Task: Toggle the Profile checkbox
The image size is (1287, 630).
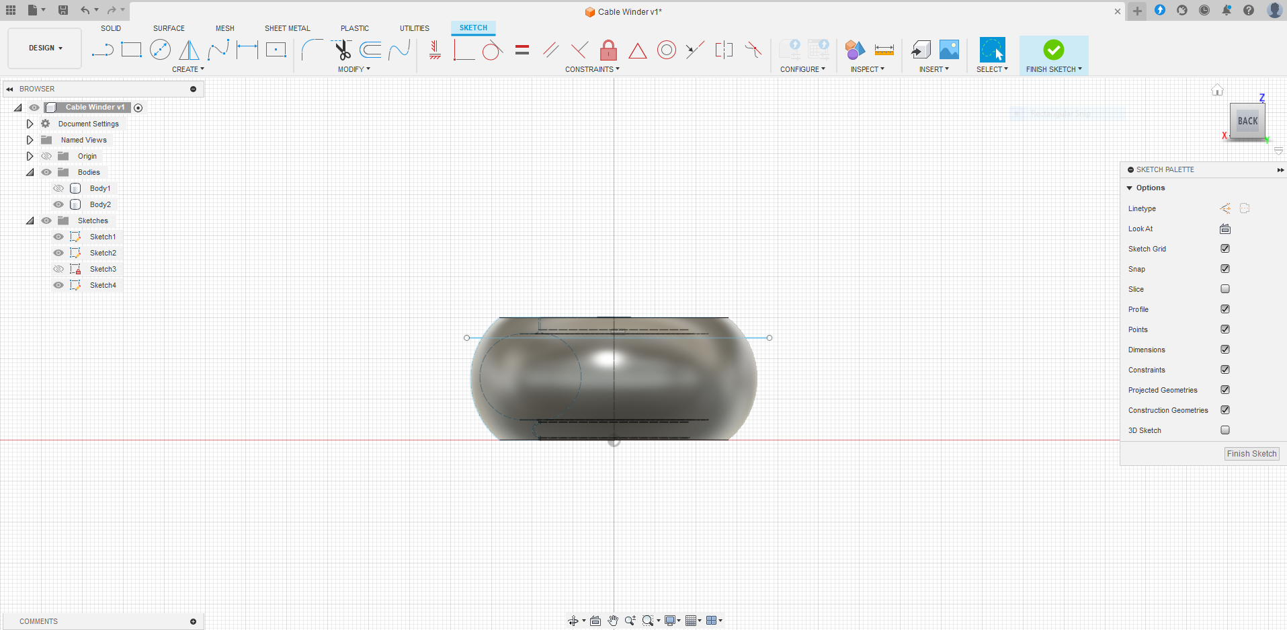Action: 1225,309
